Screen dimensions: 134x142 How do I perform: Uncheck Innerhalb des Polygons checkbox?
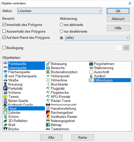point(4,25)
